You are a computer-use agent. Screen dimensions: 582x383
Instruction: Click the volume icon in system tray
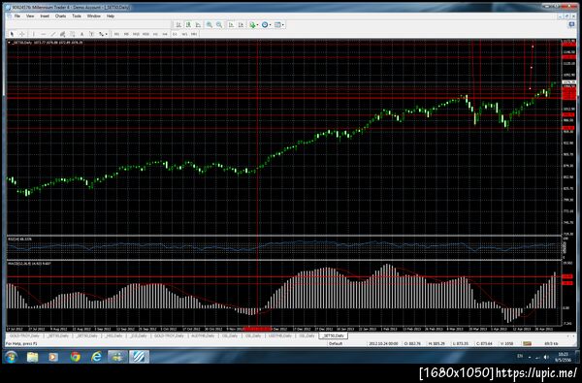pyautogui.click(x=545, y=357)
